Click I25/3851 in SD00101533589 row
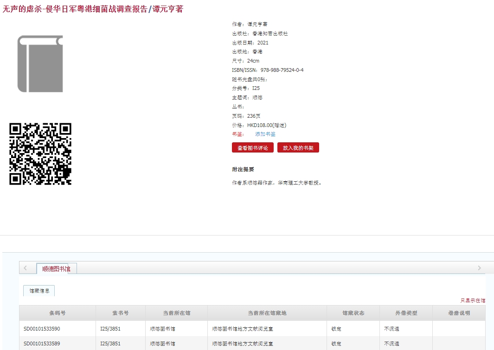Viewport: 494px width, 350px height. pos(110,344)
